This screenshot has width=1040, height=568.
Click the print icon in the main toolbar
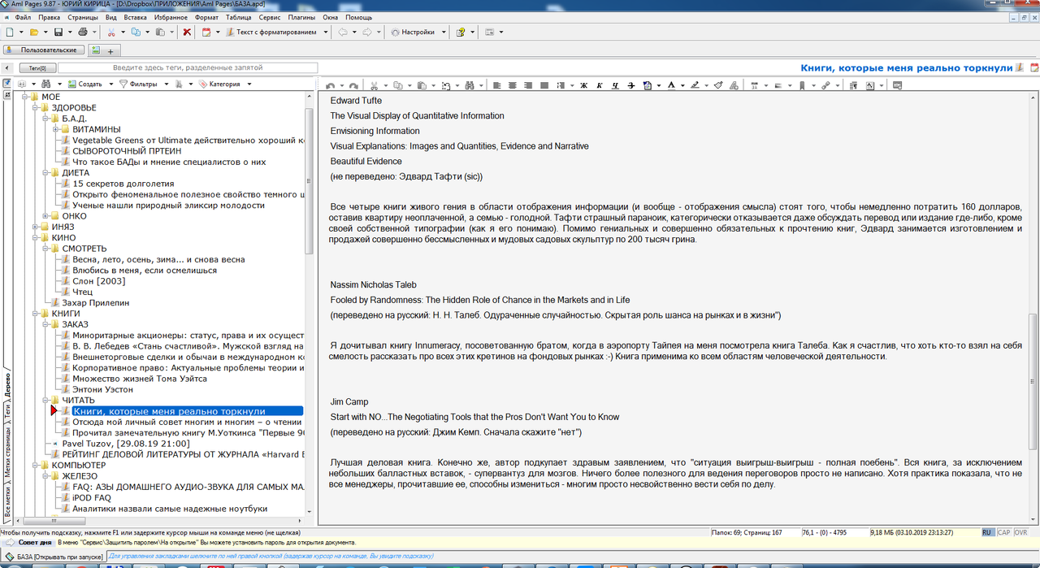(x=82, y=33)
